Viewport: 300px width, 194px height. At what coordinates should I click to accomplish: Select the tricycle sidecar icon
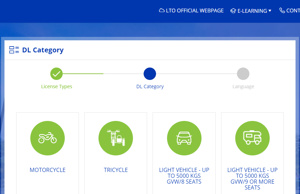click(x=116, y=138)
